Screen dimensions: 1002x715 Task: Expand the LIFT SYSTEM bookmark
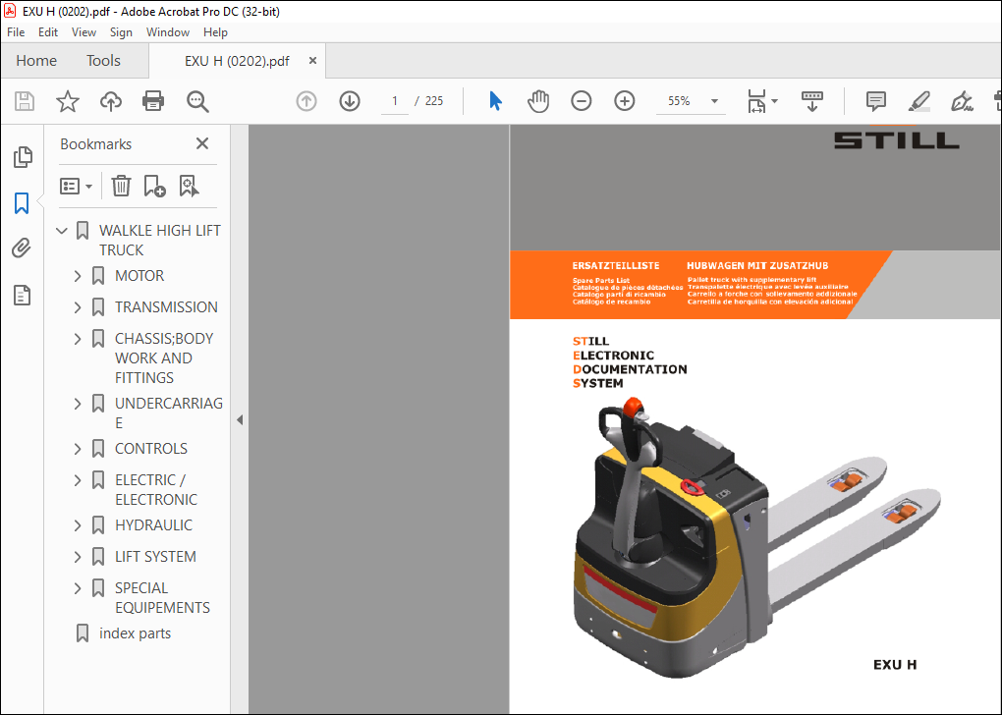click(78, 557)
